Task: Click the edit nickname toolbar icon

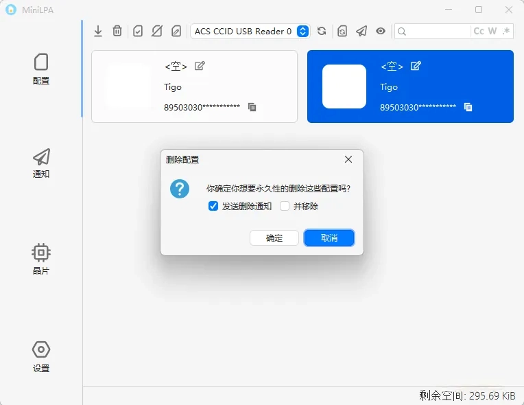Action: tap(176, 31)
